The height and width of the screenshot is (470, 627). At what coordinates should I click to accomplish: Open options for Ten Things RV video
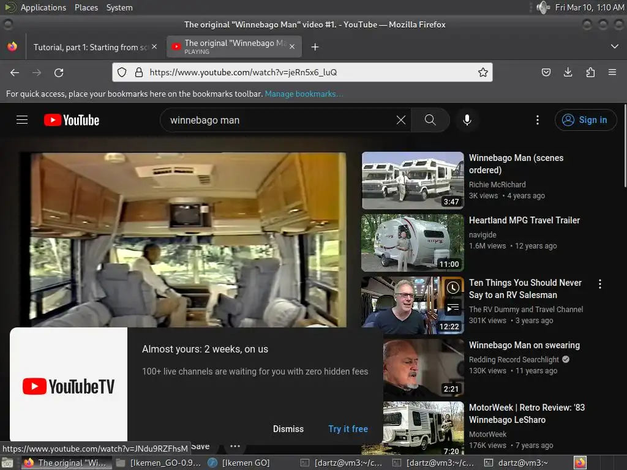tap(600, 284)
